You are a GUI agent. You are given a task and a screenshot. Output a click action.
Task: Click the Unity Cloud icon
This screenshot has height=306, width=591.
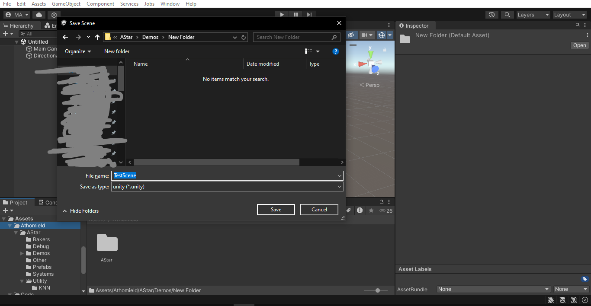tap(39, 15)
